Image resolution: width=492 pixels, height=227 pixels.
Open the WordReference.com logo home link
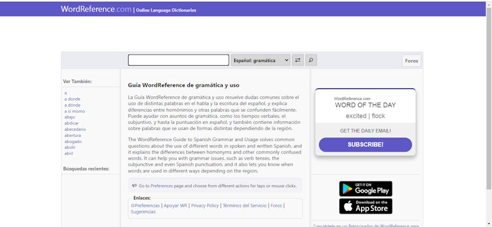(x=96, y=9)
